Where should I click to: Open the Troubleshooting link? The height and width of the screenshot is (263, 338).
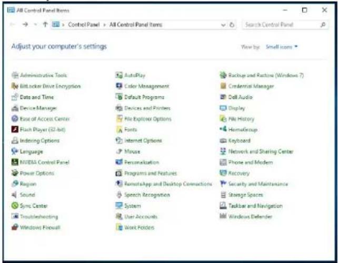coord(39,217)
